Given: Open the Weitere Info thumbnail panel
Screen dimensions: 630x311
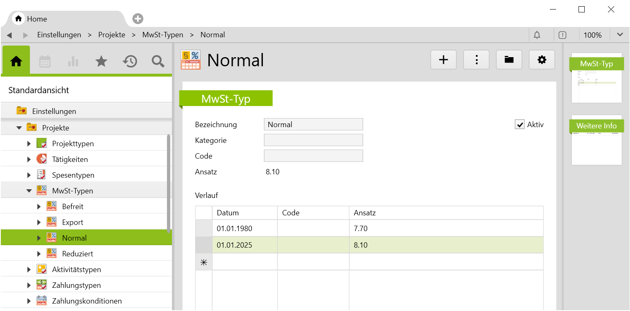Looking at the screenshot, I should pos(596,140).
